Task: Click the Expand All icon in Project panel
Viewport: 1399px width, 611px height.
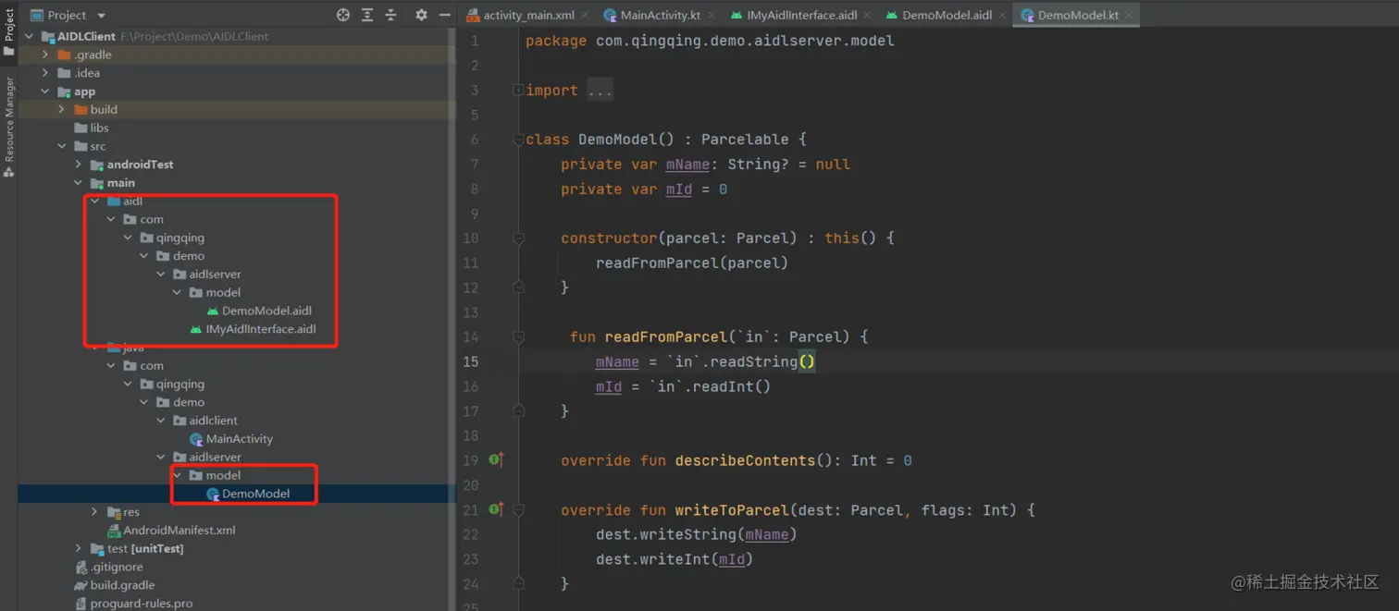Action: click(367, 15)
